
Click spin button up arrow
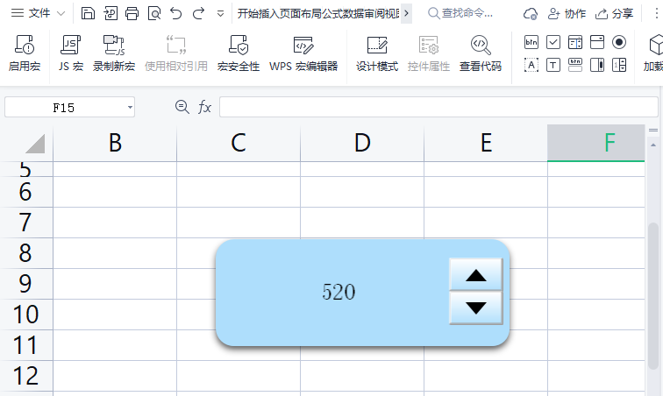(x=476, y=275)
